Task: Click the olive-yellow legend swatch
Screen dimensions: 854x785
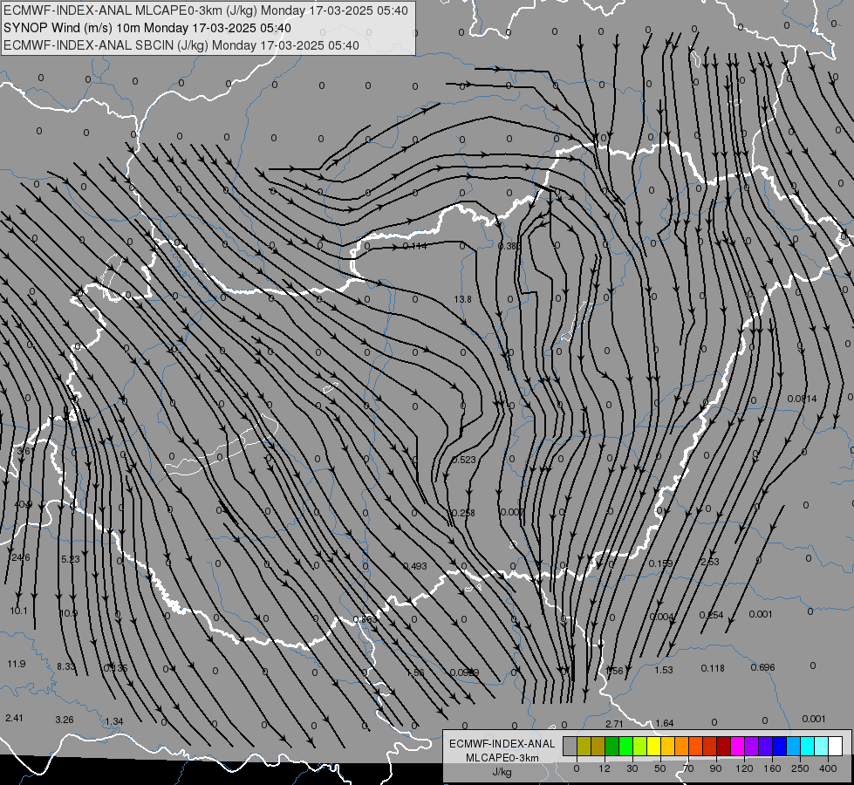Action: (x=584, y=747)
